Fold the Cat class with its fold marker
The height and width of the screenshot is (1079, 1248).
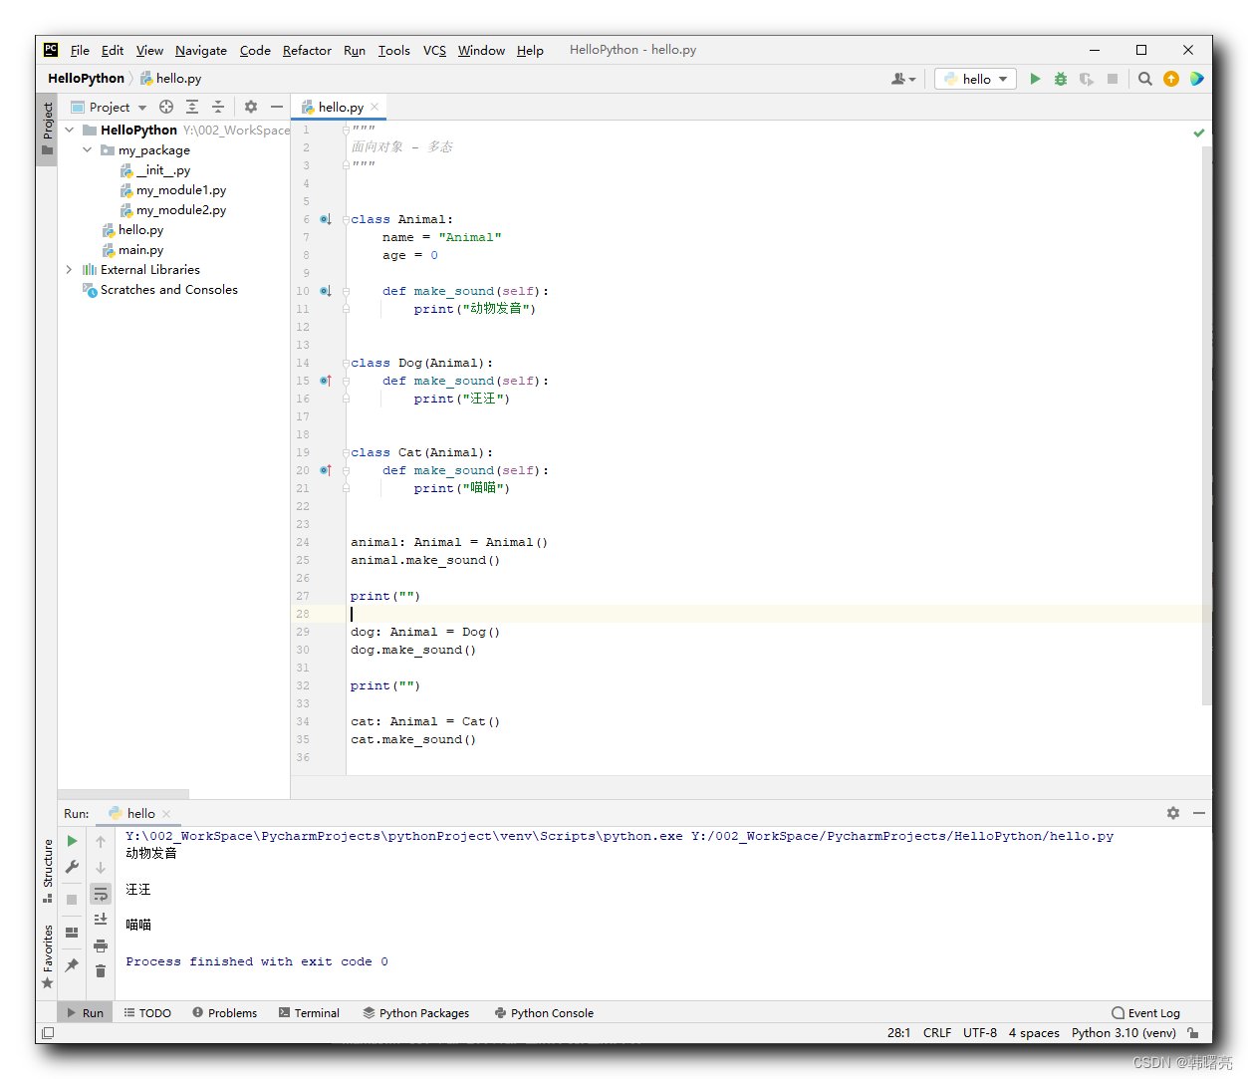(x=346, y=452)
